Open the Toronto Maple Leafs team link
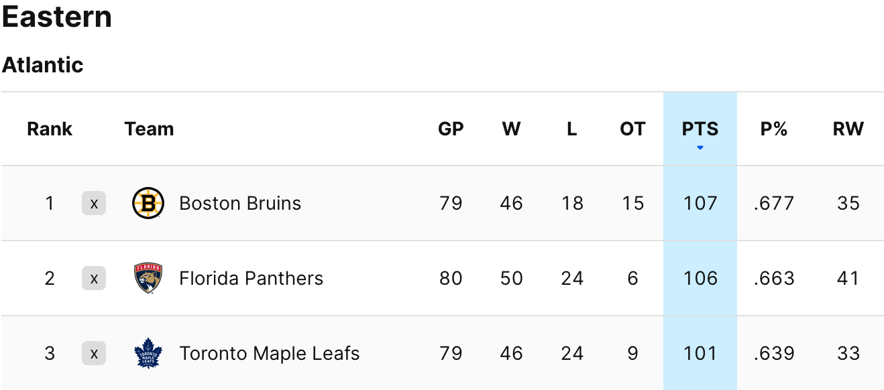Viewport: 884px width, 390px height. click(269, 353)
